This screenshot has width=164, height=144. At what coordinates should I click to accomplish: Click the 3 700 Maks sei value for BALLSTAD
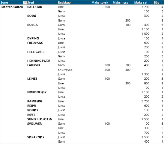(x=145, y=7)
